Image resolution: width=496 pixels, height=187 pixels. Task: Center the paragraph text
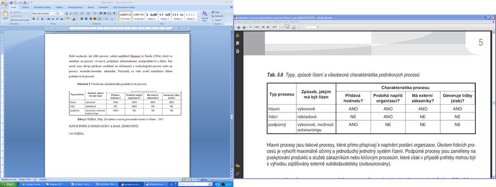[86, 19]
